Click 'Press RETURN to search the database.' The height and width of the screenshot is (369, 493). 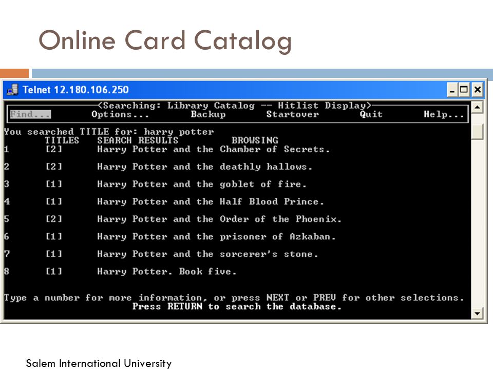point(237,306)
